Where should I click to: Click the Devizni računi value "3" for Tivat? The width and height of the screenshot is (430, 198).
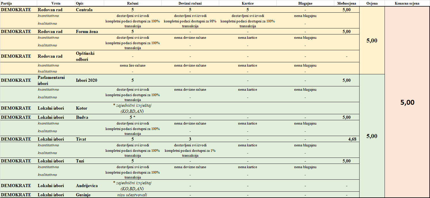(190, 139)
